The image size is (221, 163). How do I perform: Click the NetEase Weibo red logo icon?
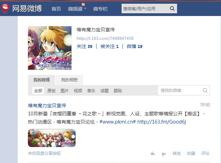coord(5,8)
